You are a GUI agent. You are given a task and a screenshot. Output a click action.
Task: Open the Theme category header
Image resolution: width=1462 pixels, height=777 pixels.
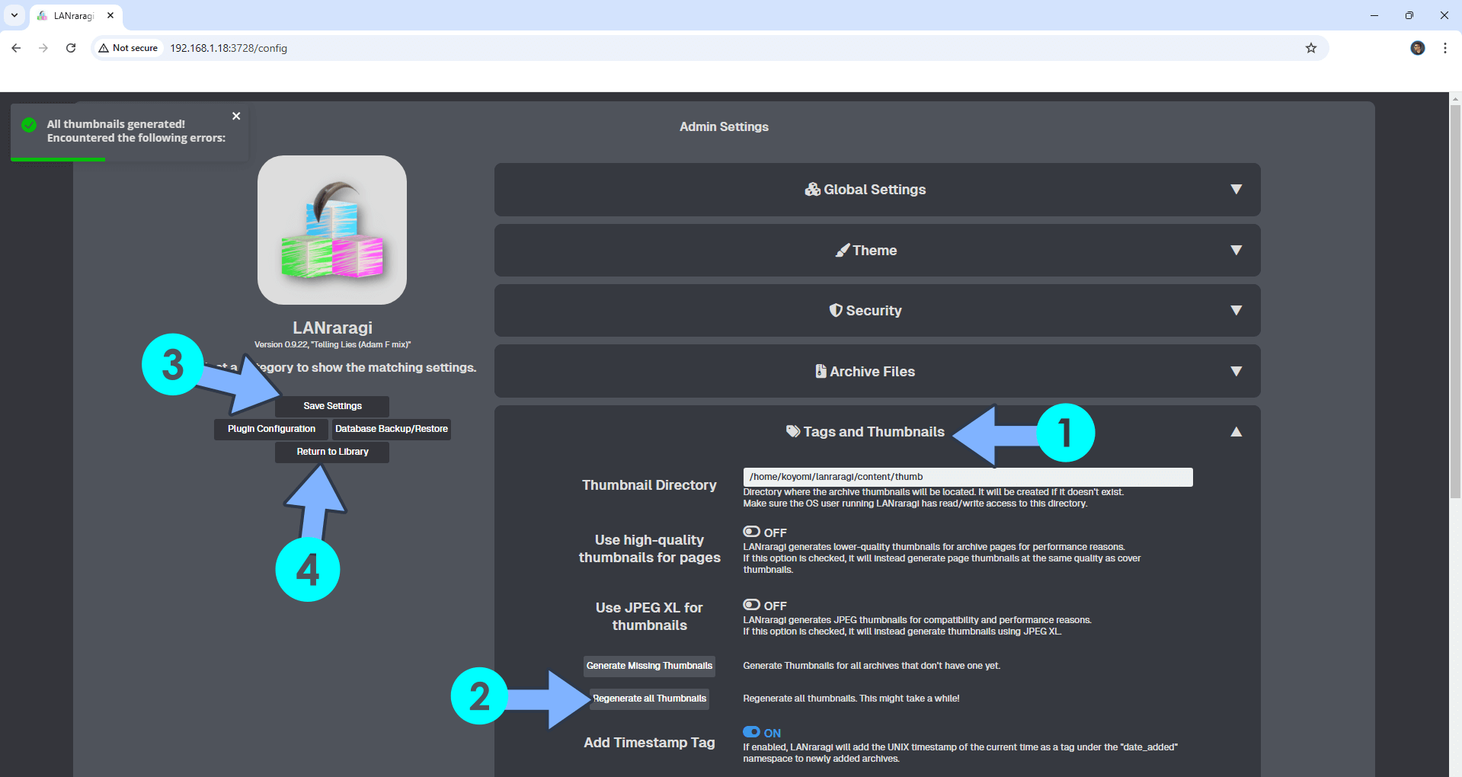click(877, 250)
